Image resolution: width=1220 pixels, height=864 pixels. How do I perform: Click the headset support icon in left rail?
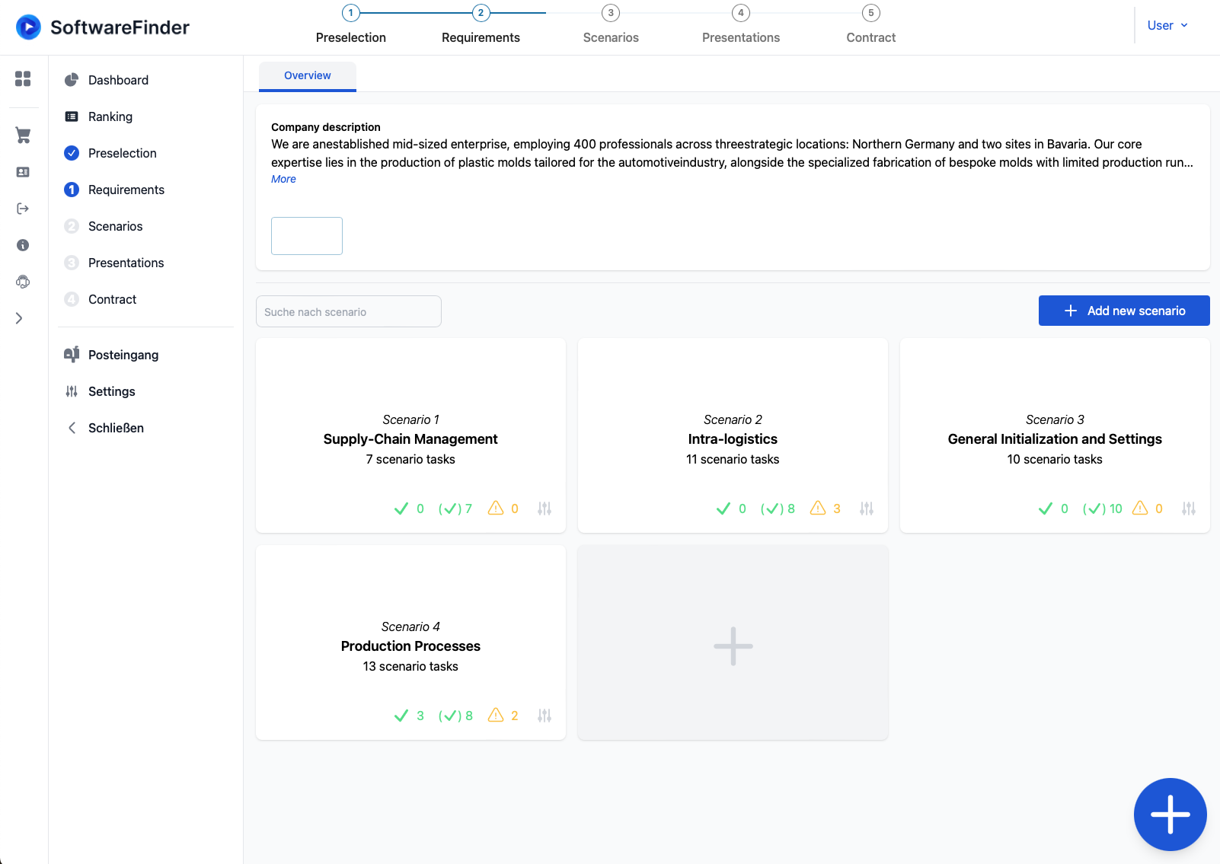click(23, 282)
